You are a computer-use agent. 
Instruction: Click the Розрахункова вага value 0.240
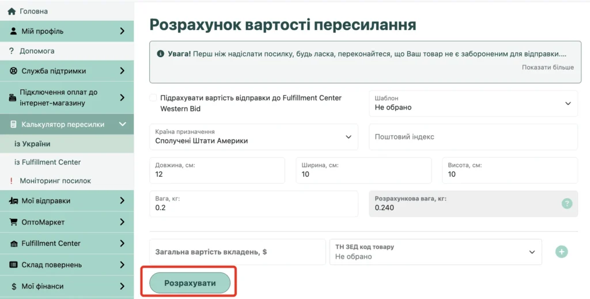coord(384,207)
